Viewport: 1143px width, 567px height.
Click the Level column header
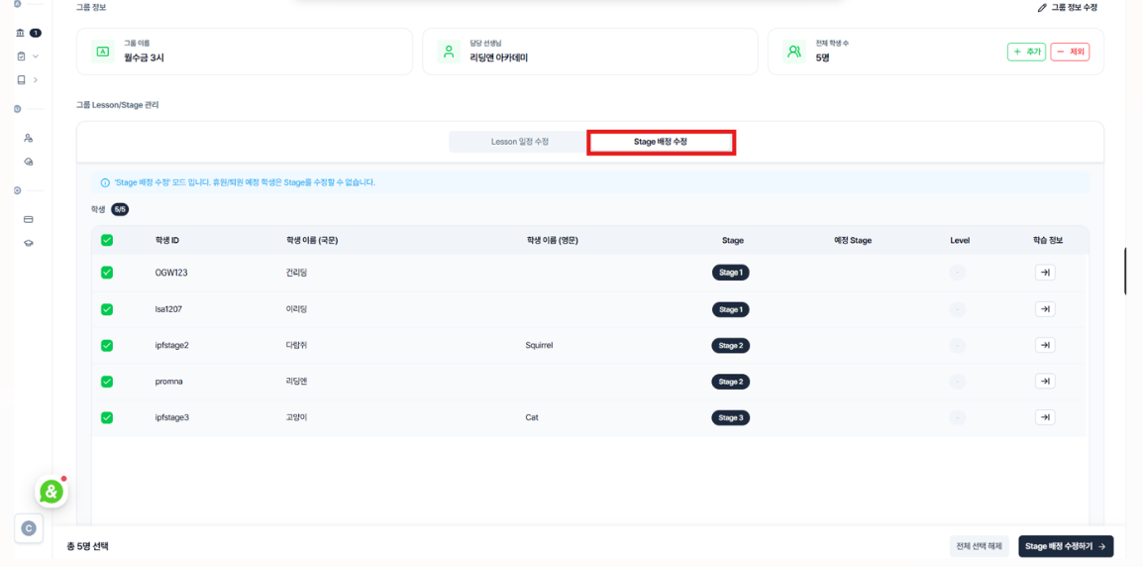pyautogui.click(x=960, y=240)
